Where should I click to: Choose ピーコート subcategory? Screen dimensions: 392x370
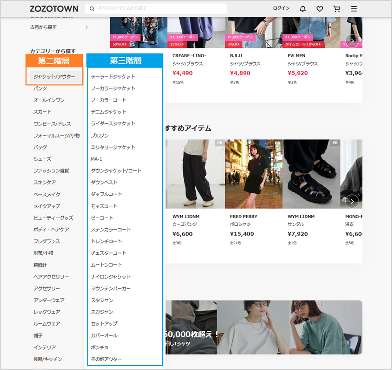102,218
